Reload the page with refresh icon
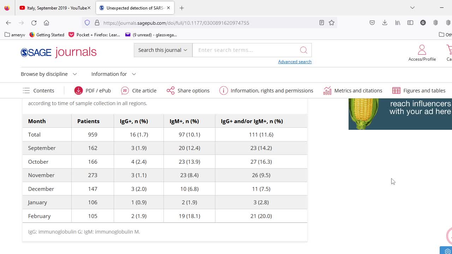Screen dimensions: 452x254 point(34,23)
